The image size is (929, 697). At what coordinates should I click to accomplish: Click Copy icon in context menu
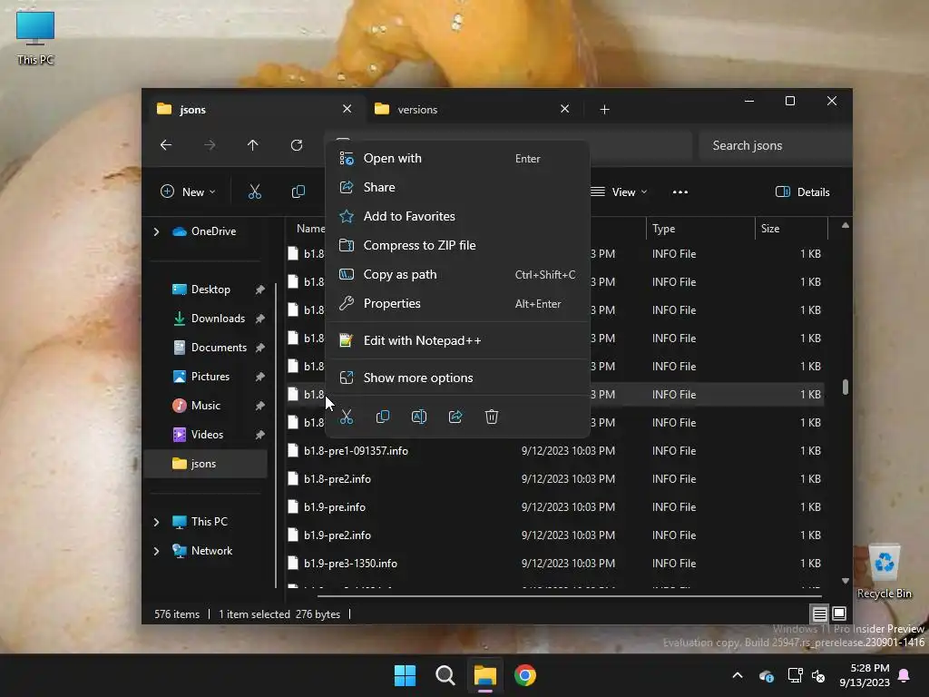tap(383, 417)
